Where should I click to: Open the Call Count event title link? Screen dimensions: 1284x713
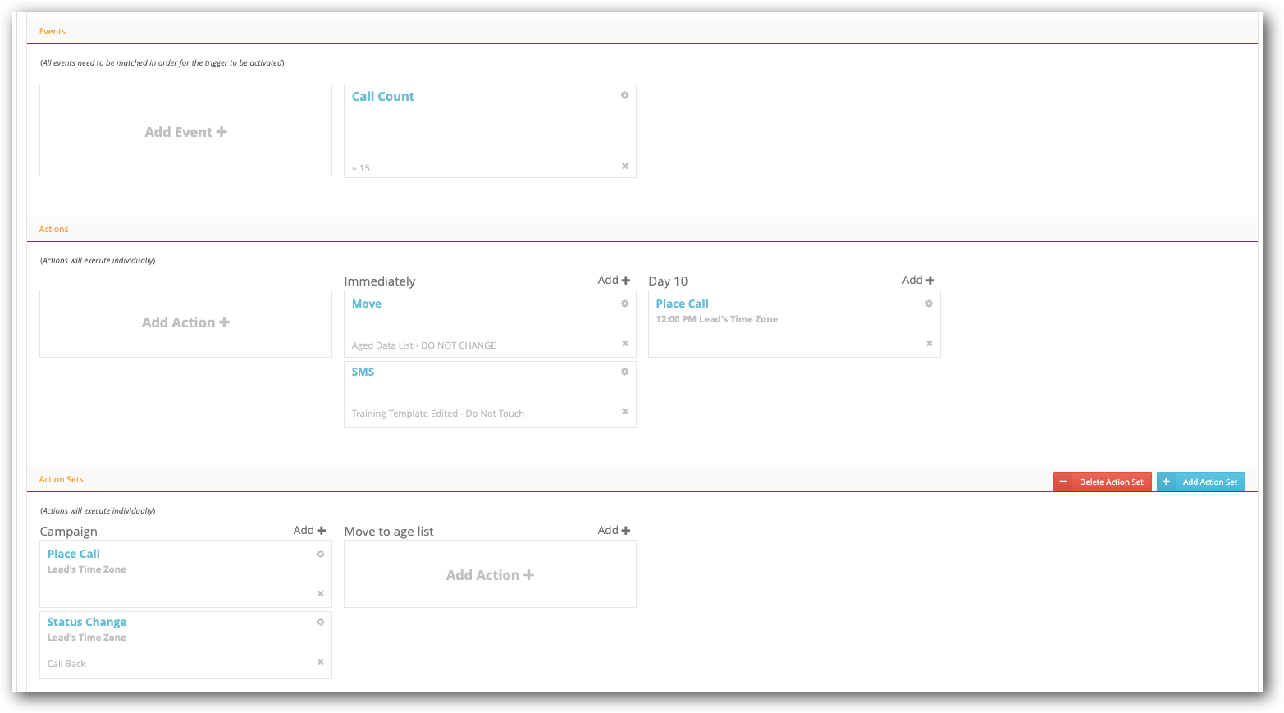pos(383,97)
